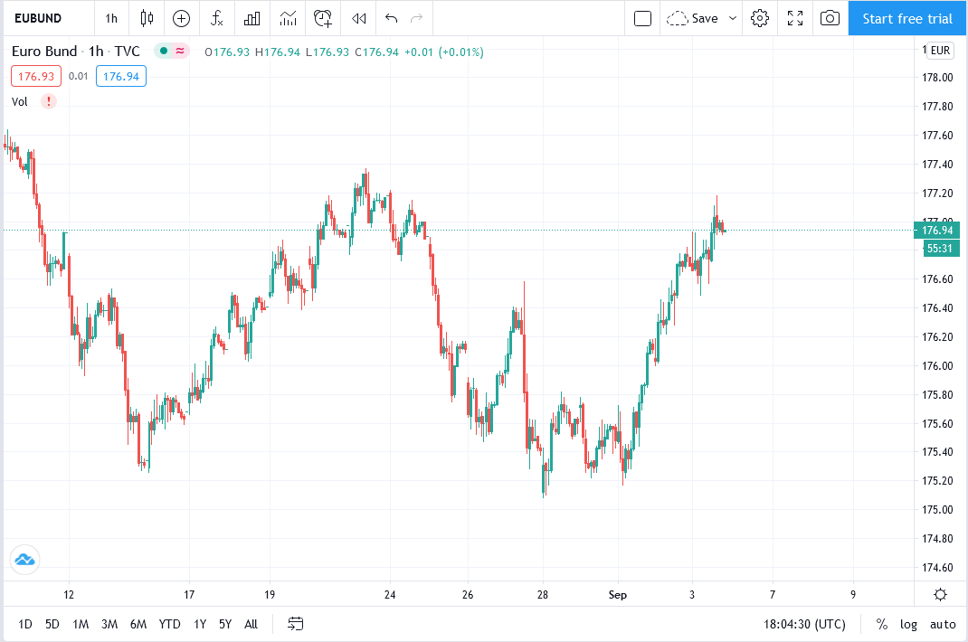Screen dimensions: 968x642
Task: Toggle percent scale mode
Action: pos(881,624)
